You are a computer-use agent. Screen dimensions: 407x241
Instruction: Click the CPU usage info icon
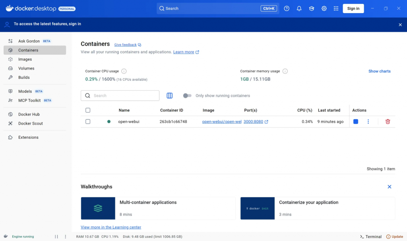124,71
